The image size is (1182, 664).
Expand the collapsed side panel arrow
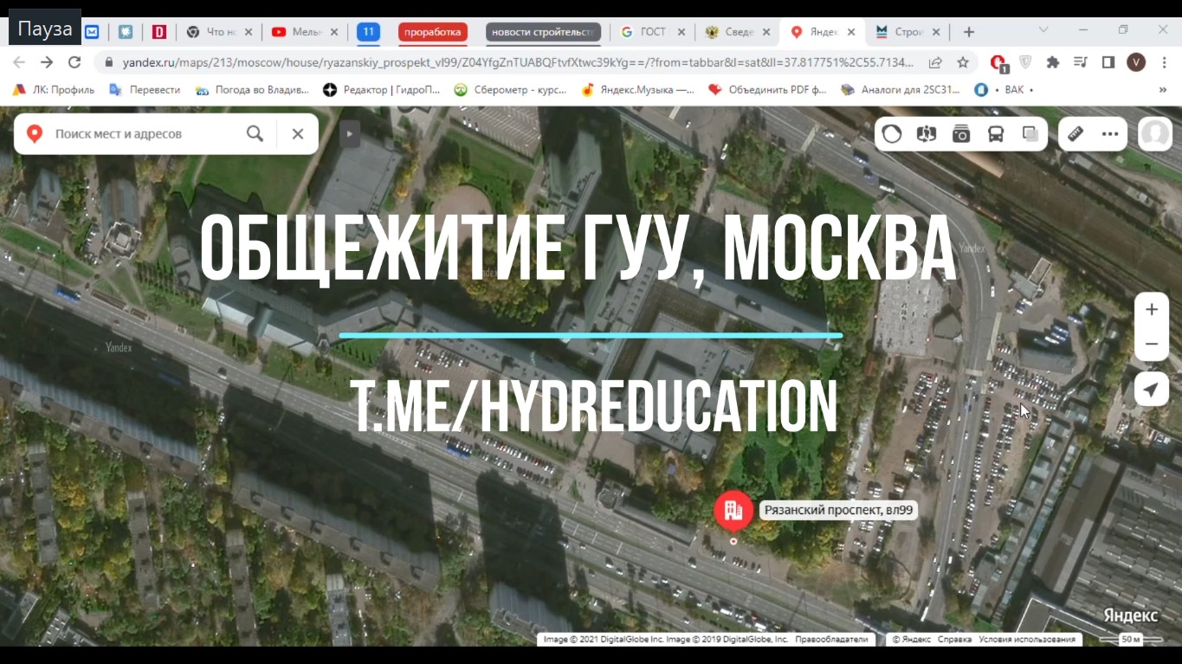coord(349,134)
